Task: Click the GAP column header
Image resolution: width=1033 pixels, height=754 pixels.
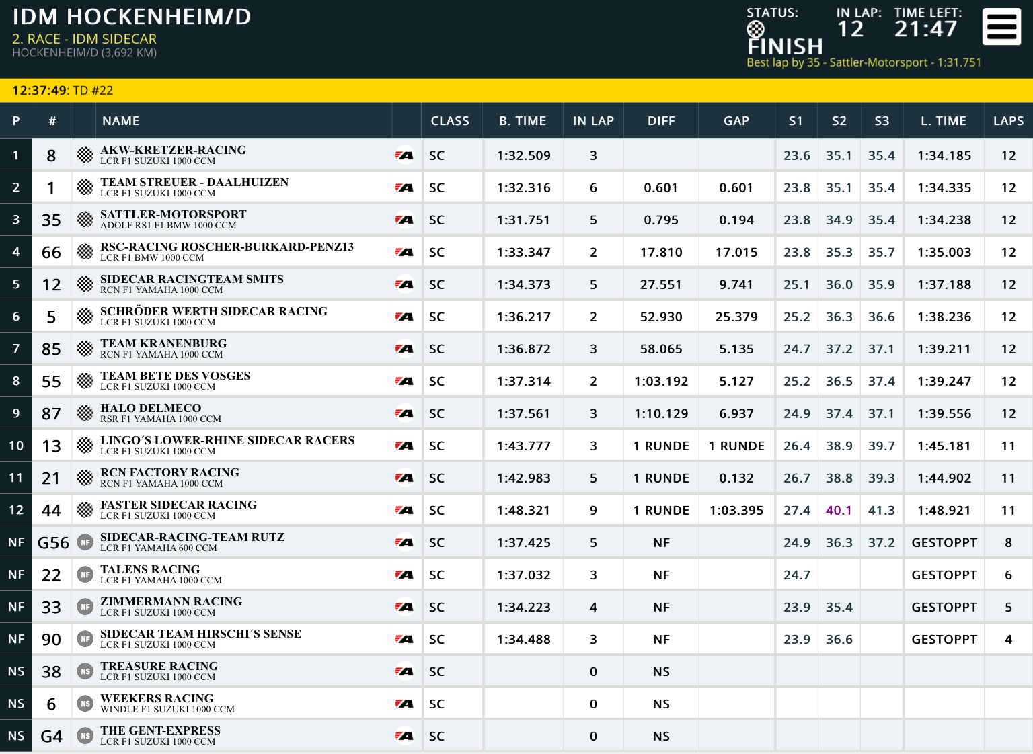Action: [736, 121]
